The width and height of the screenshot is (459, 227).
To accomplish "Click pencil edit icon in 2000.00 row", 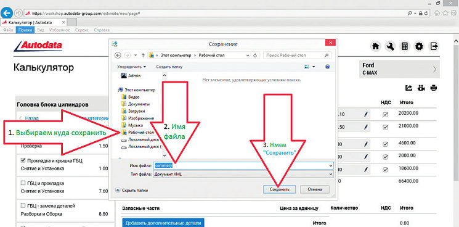I will pos(365,157).
